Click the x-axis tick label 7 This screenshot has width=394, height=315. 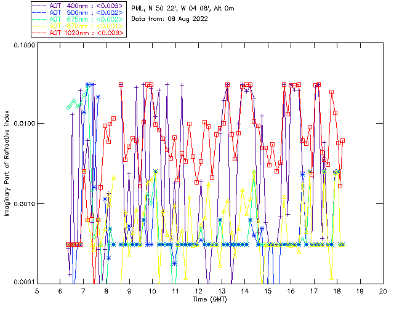pos(83,291)
